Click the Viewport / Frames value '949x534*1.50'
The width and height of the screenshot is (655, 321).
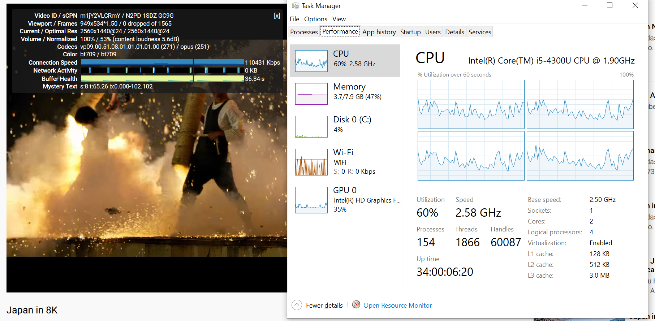point(126,23)
